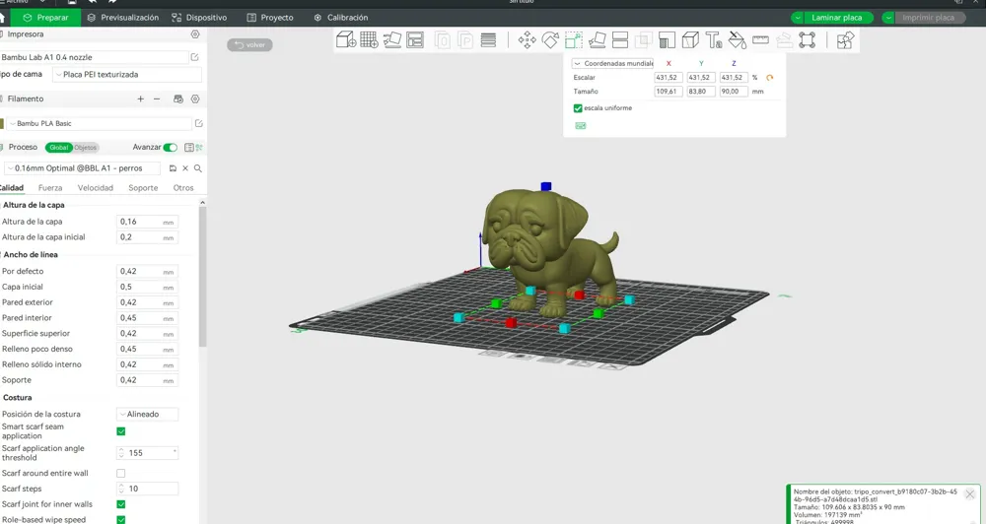Image resolution: width=986 pixels, height=524 pixels.
Task: Open the Bambu PLA Basic filament dropdown
Action: pyautogui.click(x=99, y=123)
